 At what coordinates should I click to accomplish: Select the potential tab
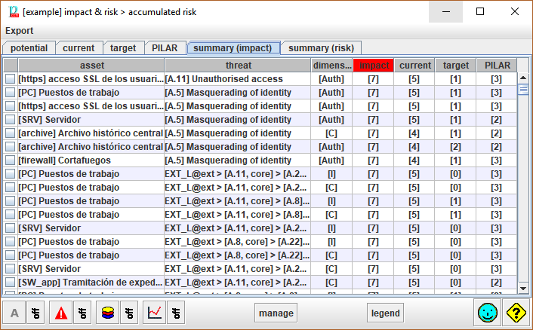pyautogui.click(x=29, y=47)
